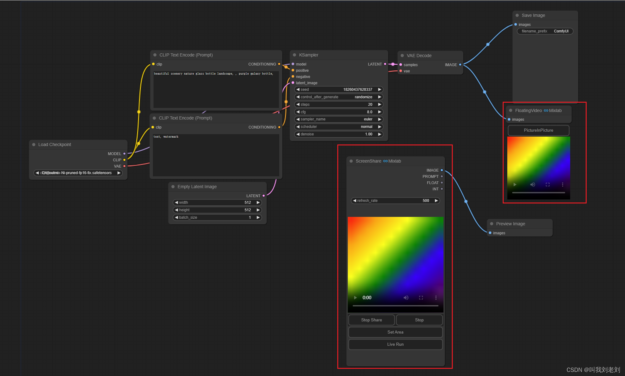The height and width of the screenshot is (376, 625).
Task: Collapse Save Image node using title dot
Action: tap(517, 15)
